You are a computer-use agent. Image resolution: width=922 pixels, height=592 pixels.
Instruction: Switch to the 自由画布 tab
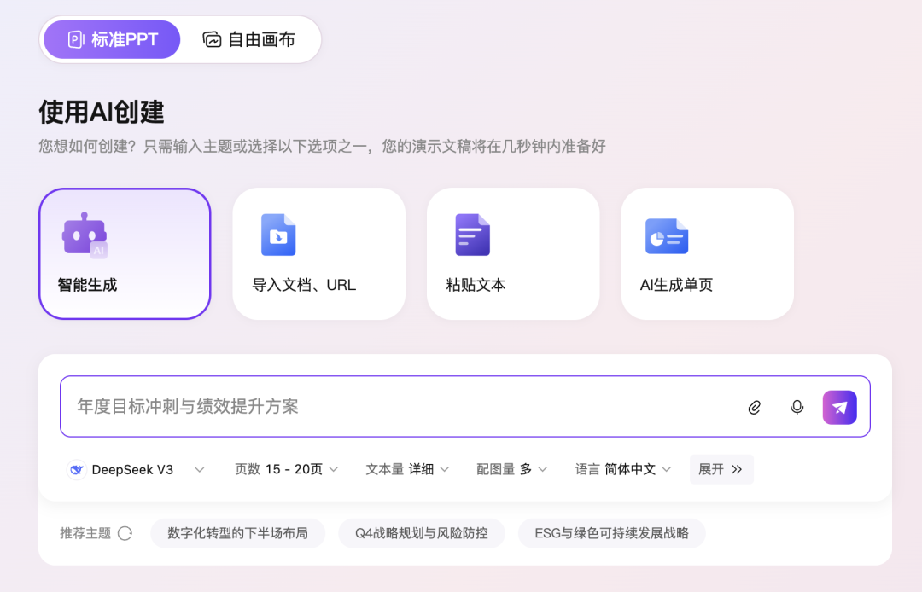[x=249, y=39]
